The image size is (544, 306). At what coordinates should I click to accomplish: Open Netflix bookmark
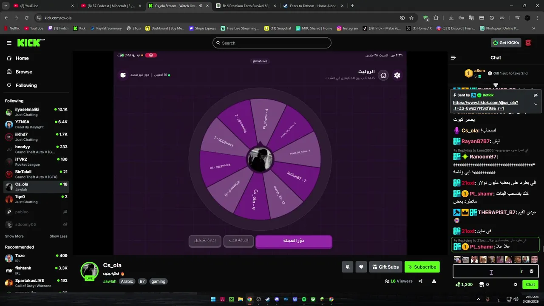pyautogui.click(x=12, y=28)
